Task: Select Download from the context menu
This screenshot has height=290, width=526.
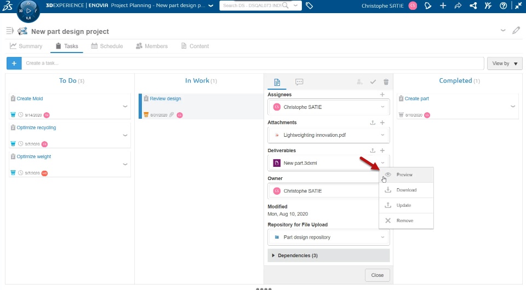Action: 406,190
